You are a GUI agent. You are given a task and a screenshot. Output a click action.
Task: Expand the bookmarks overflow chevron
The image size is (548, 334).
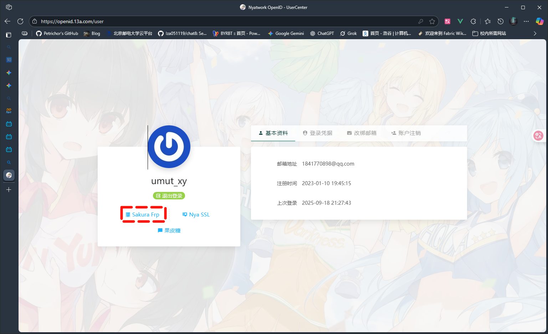534,33
